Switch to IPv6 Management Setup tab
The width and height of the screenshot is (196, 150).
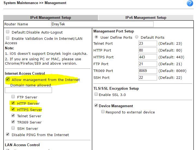tap(146, 17)
